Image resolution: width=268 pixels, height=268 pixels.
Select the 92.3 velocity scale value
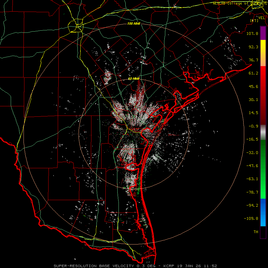(x=253, y=47)
